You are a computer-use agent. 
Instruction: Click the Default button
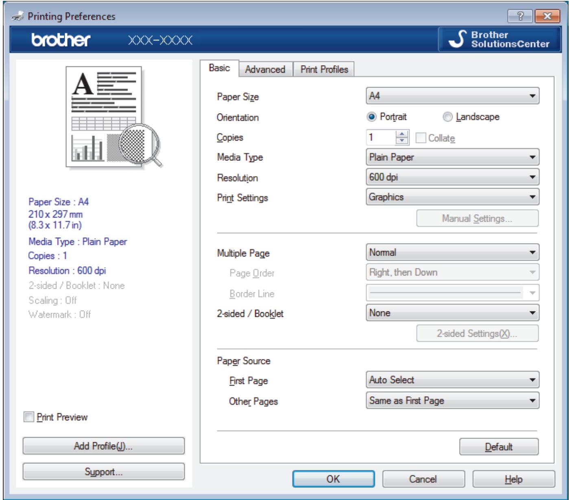coord(499,447)
